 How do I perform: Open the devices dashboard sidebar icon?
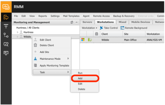tap(6, 17)
